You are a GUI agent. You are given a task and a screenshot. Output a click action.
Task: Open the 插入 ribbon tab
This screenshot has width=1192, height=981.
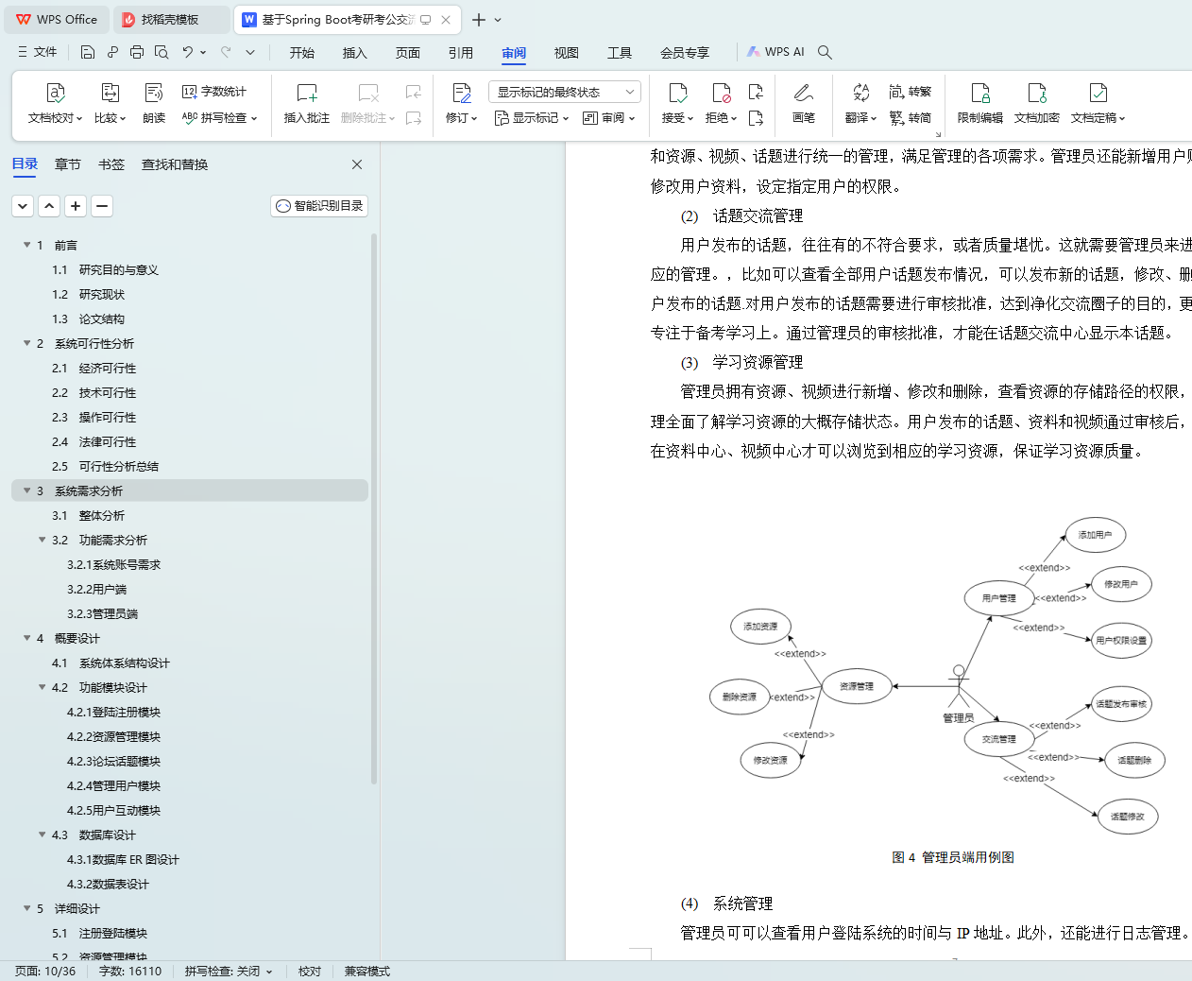click(355, 53)
